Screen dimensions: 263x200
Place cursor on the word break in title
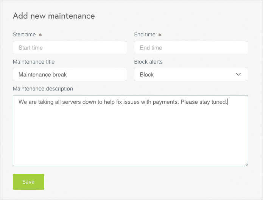pyautogui.click(x=59, y=75)
